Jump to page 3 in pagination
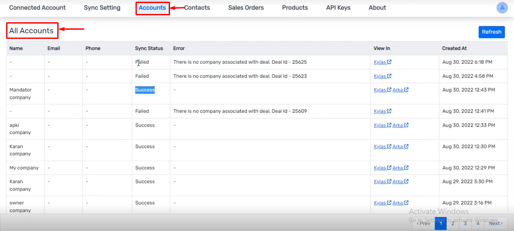 click(465, 224)
